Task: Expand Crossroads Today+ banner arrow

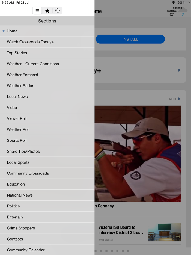Action: click(x=179, y=70)
